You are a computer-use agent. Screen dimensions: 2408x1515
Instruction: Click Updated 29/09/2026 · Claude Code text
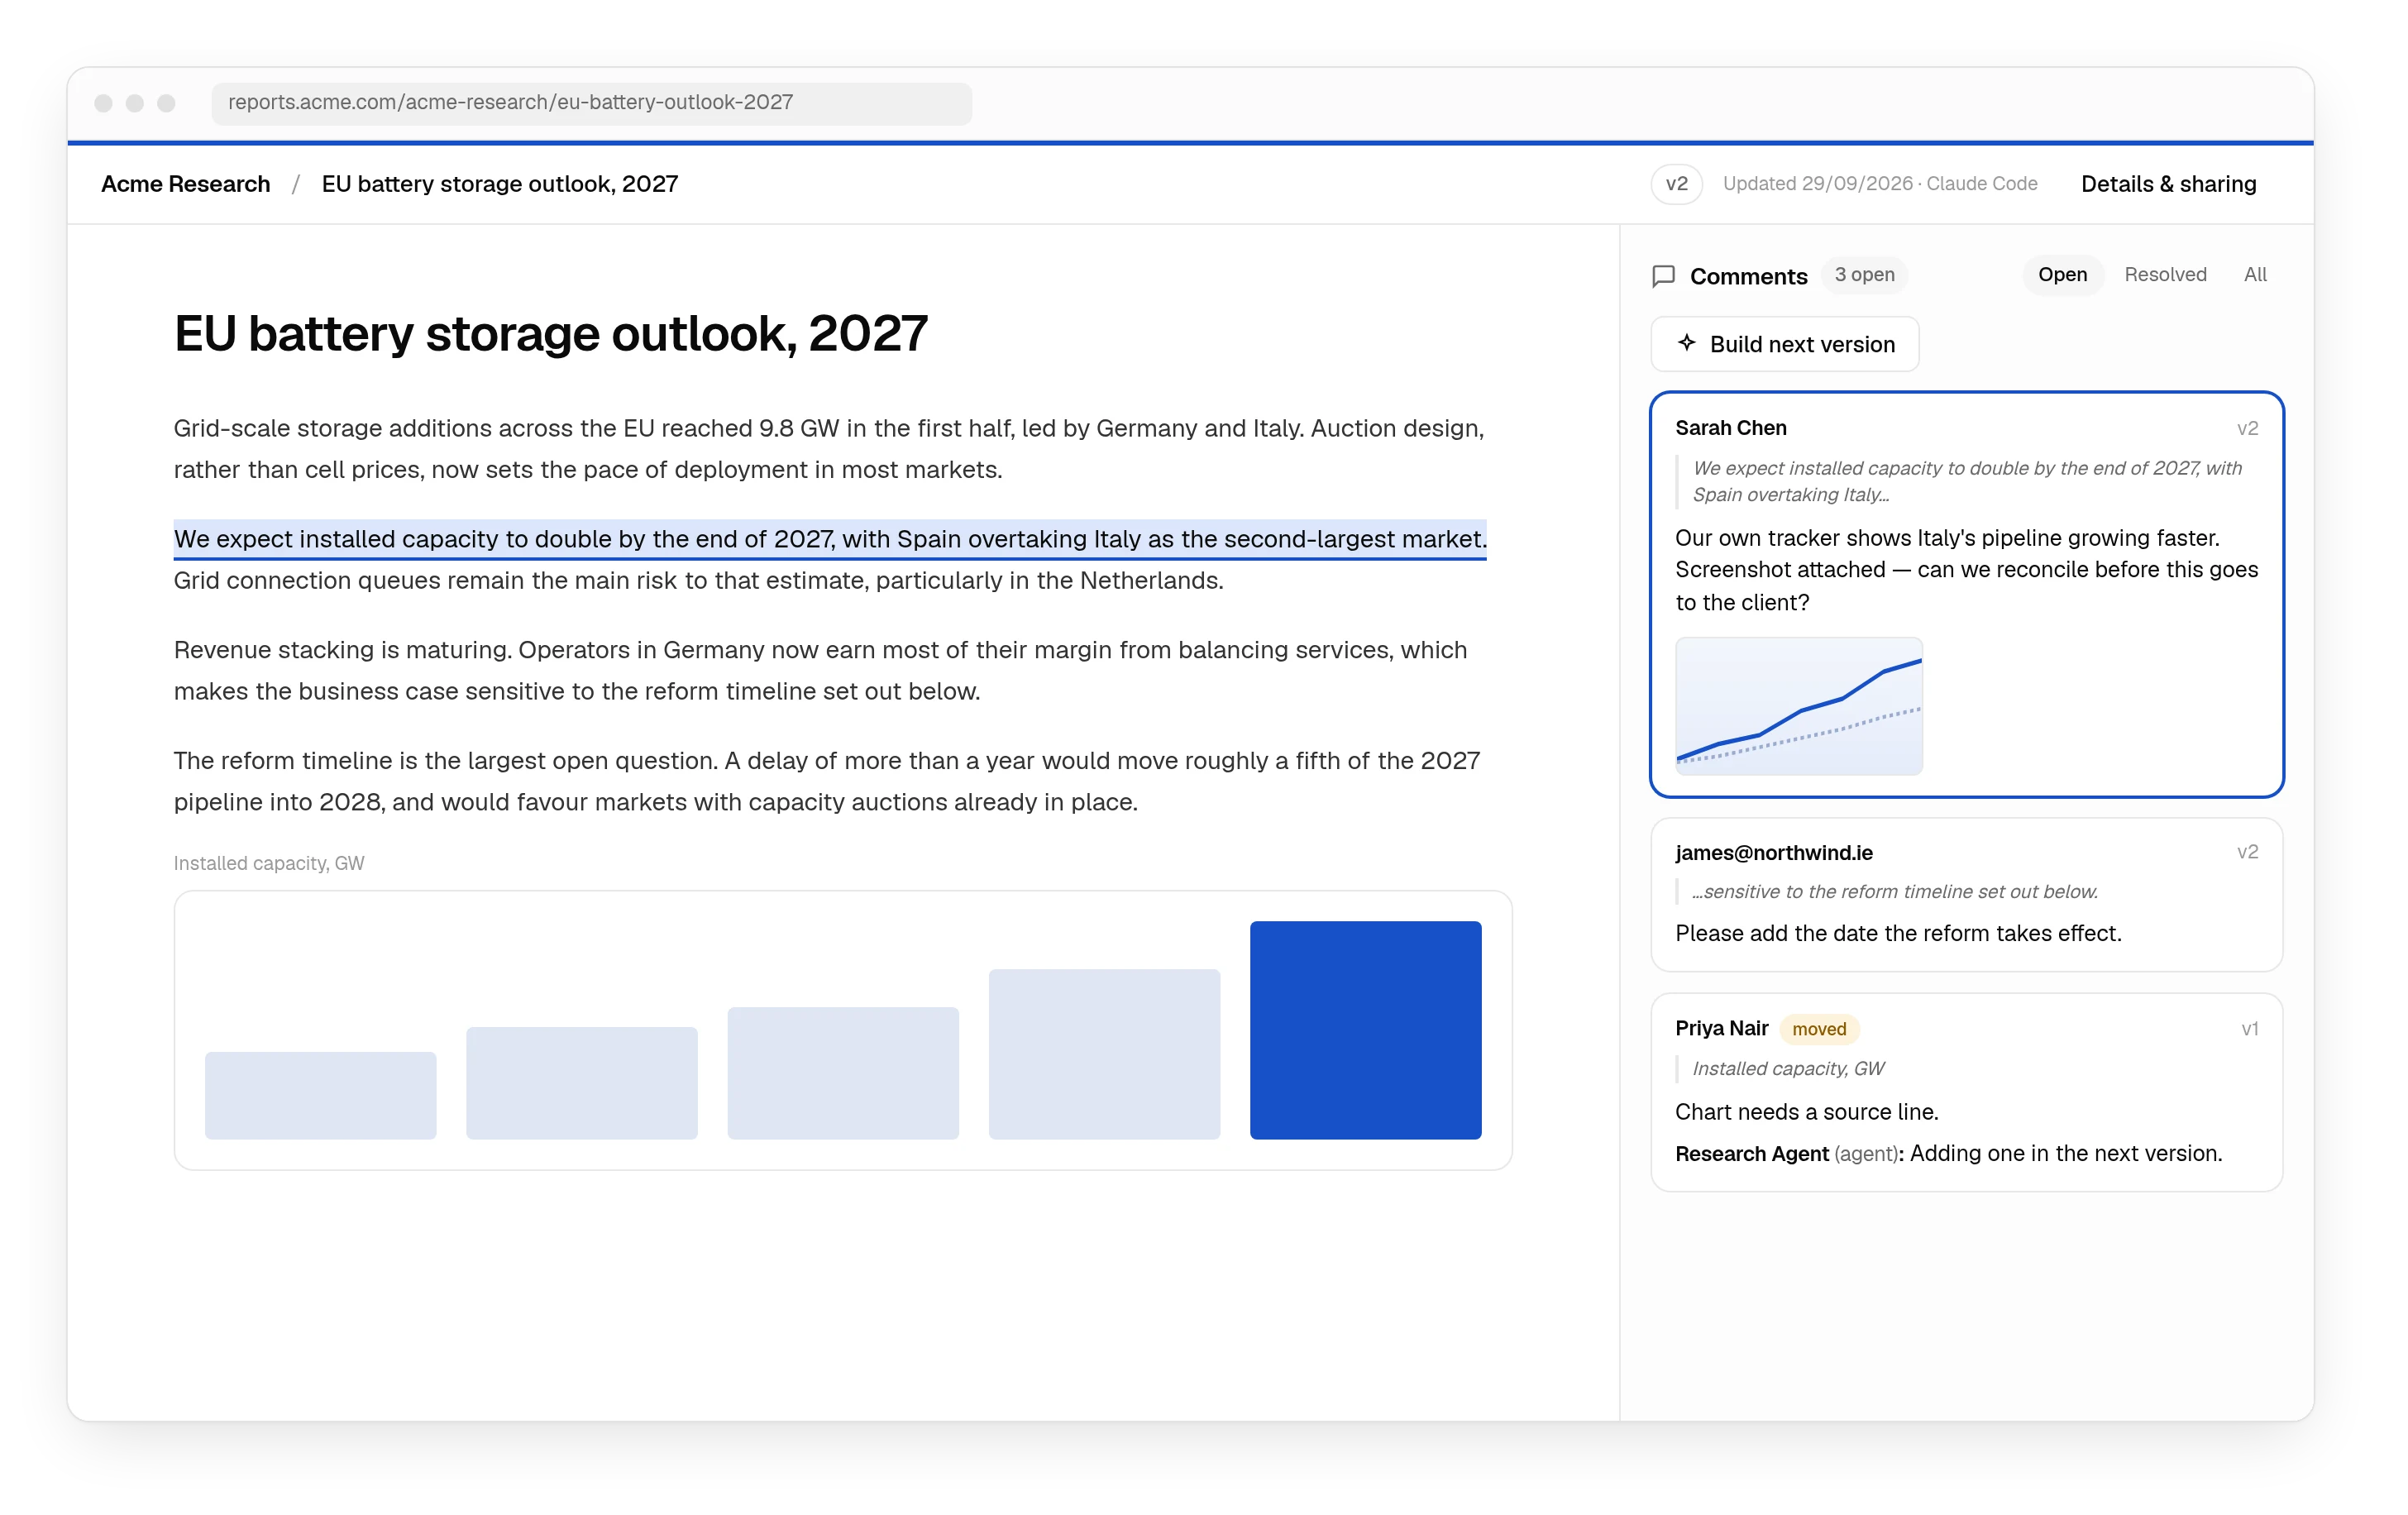click(x=1879, y=184)
